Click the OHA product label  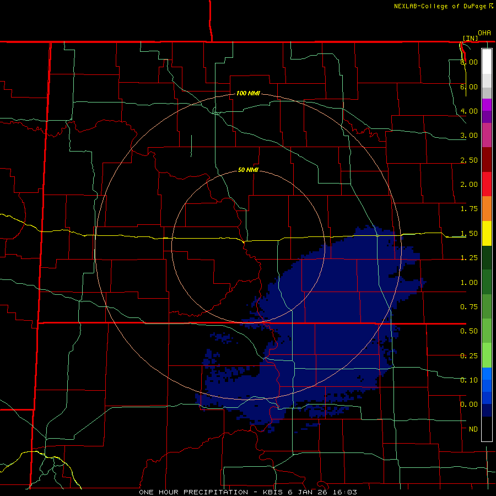tap(484, 33)
